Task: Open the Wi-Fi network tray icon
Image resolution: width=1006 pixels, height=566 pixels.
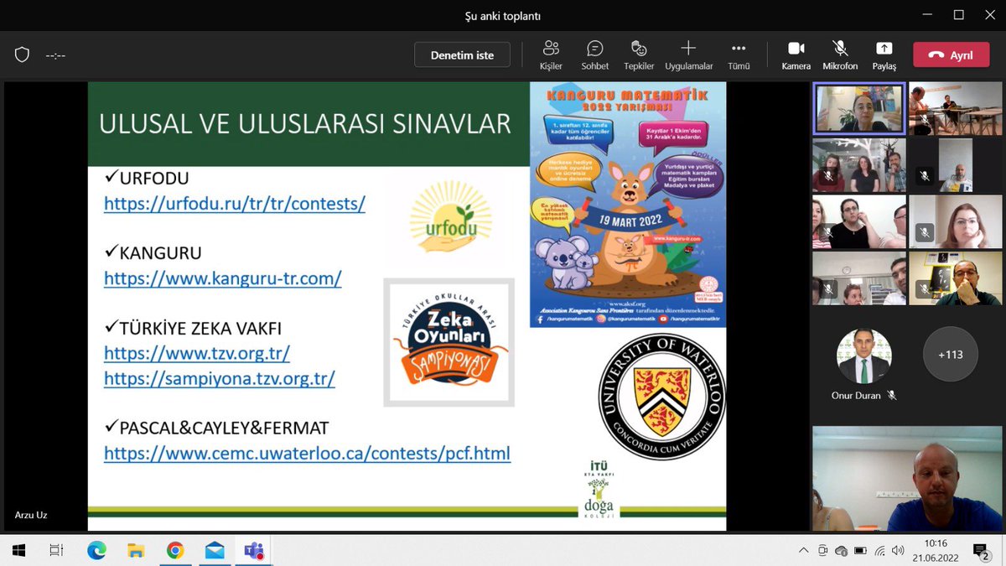Action: pyautogui.click(x=879, y=550)
